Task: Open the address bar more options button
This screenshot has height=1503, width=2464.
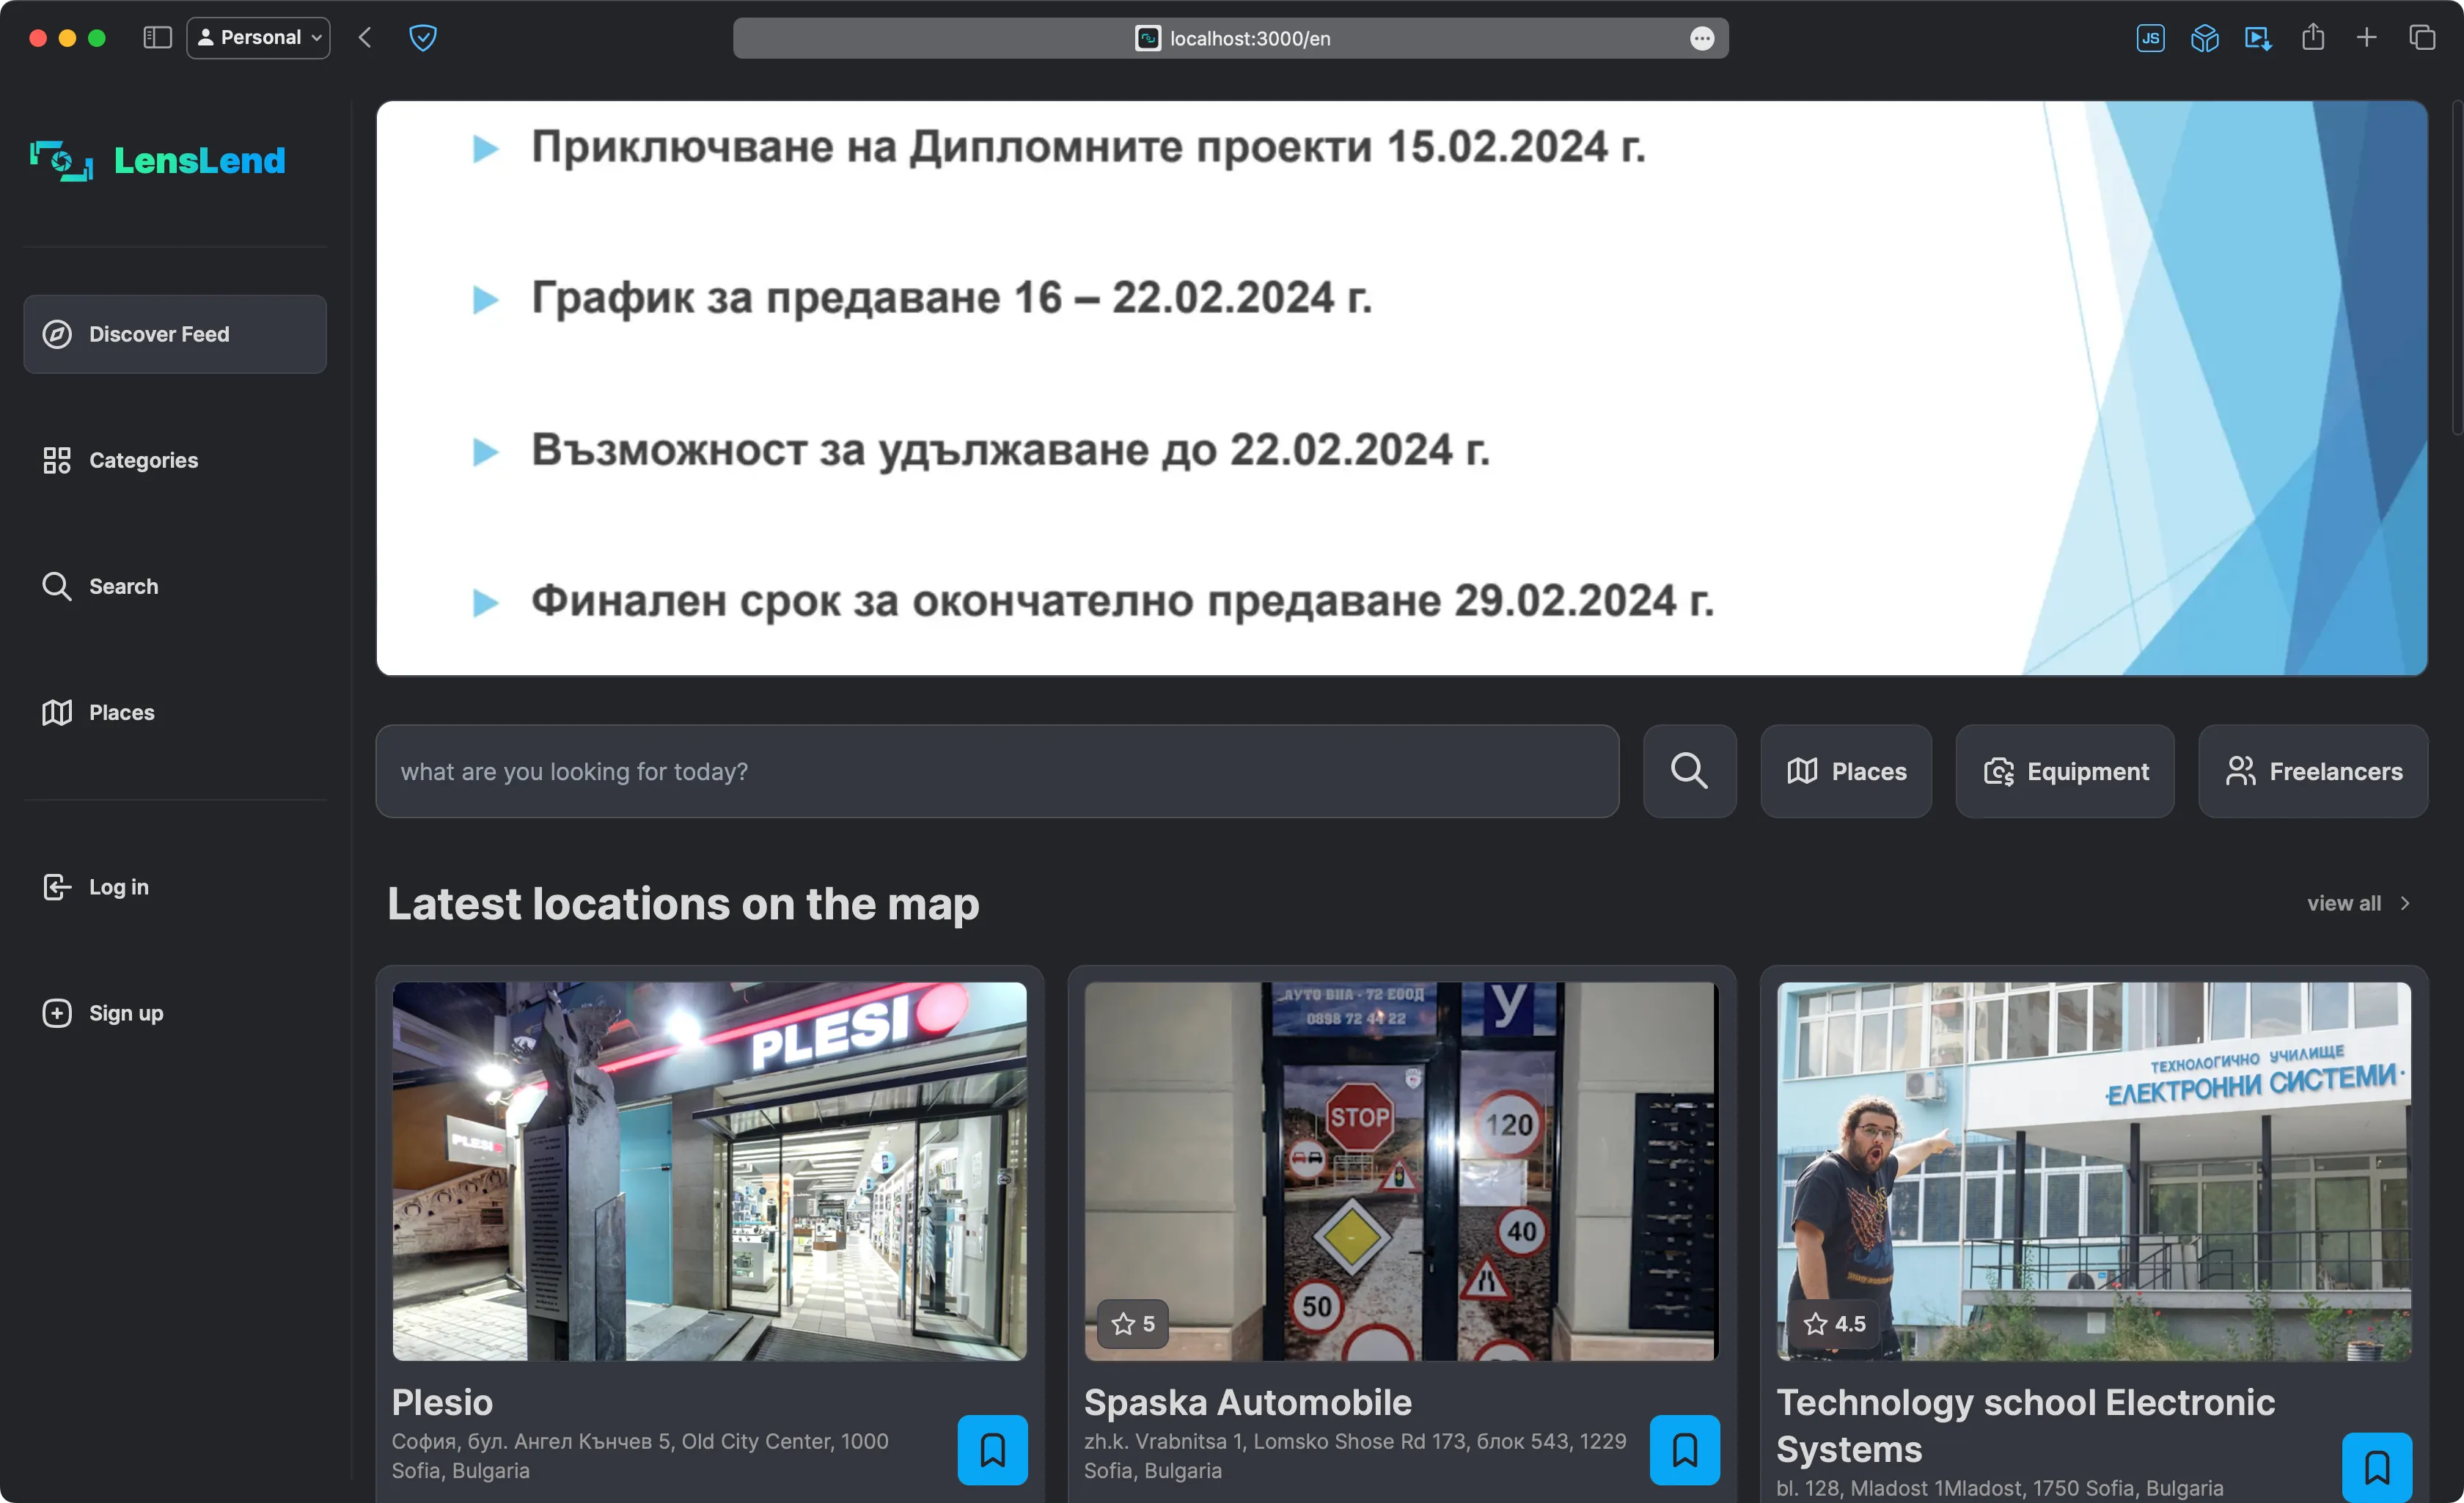Action: pos(1701,38)
